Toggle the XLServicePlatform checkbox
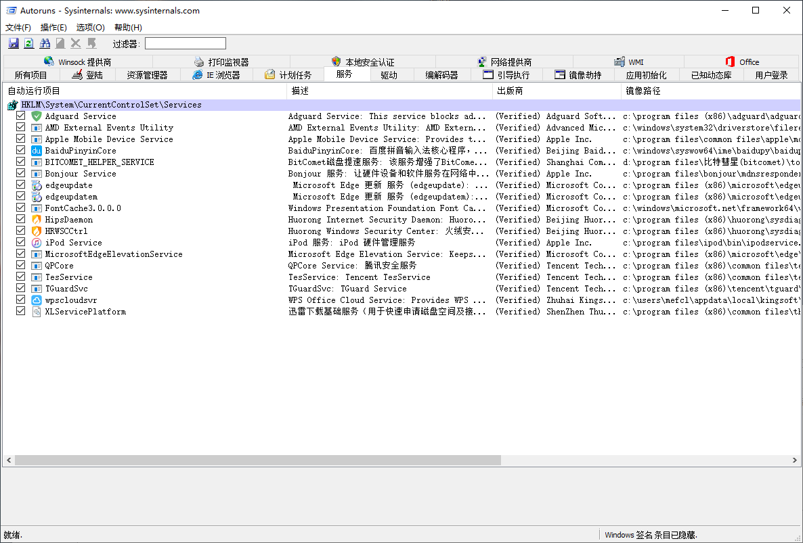 click(x=20, y=311)
